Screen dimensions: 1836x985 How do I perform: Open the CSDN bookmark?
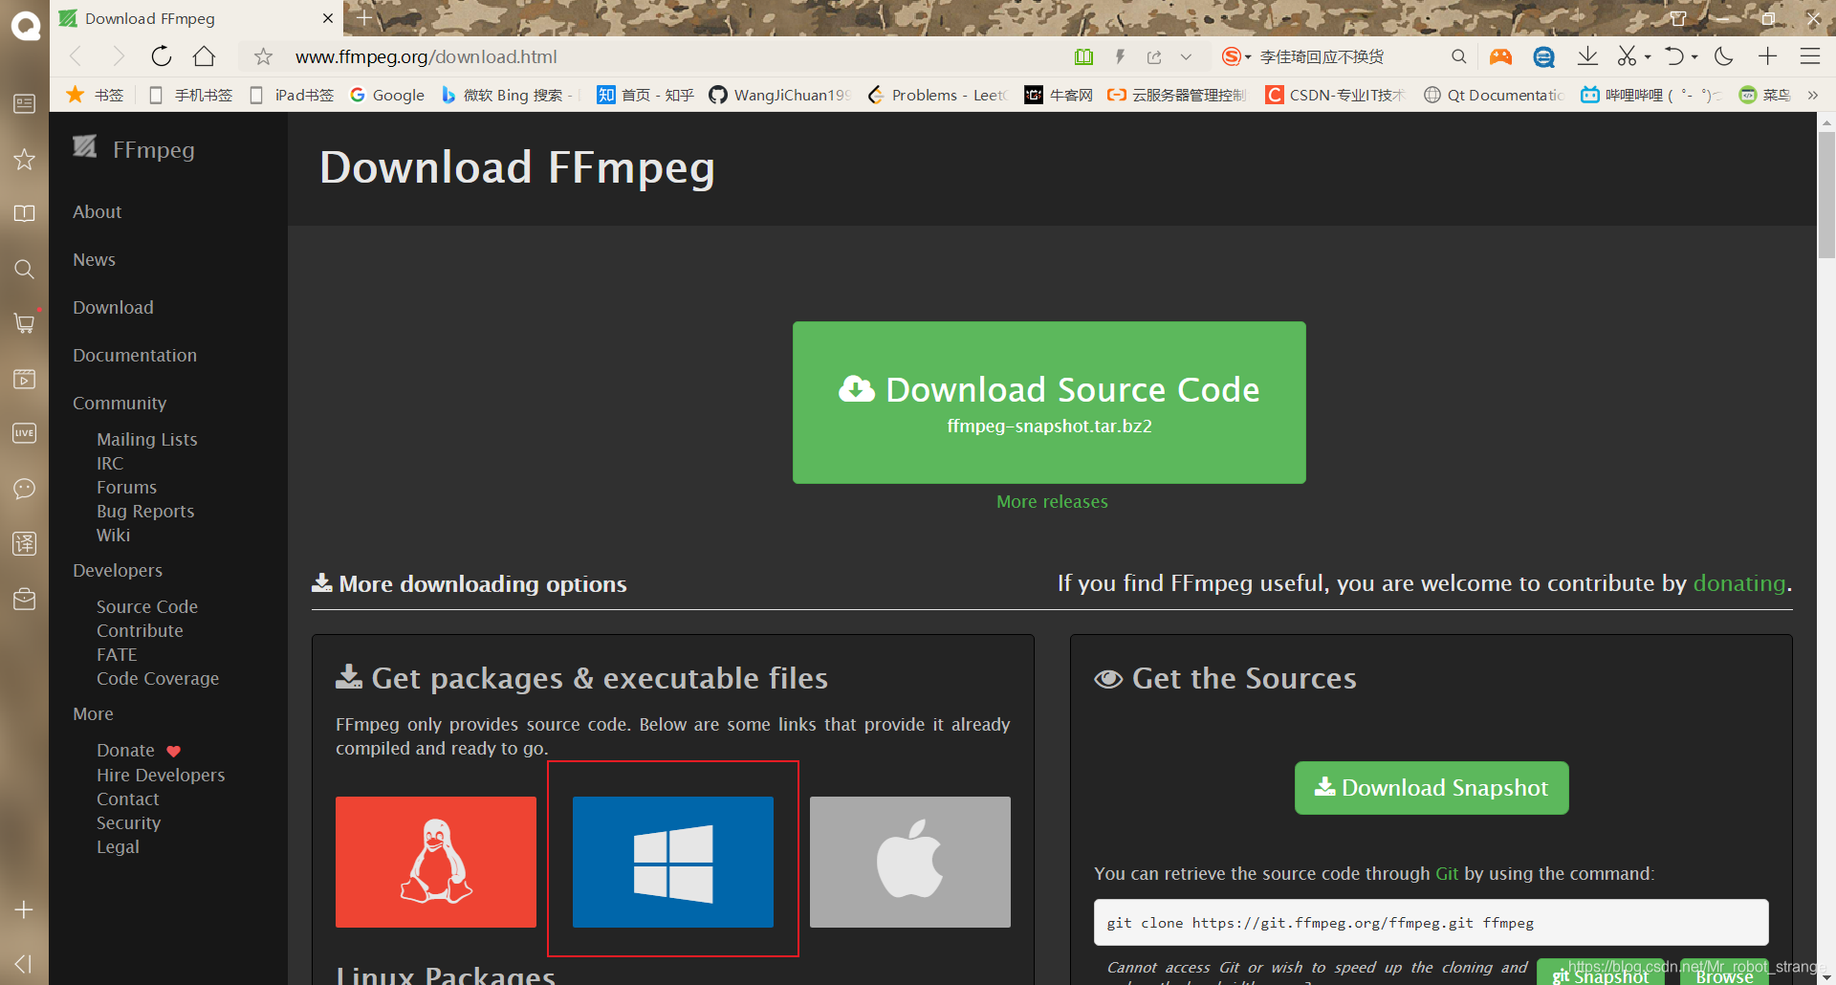coord(1336,95)
